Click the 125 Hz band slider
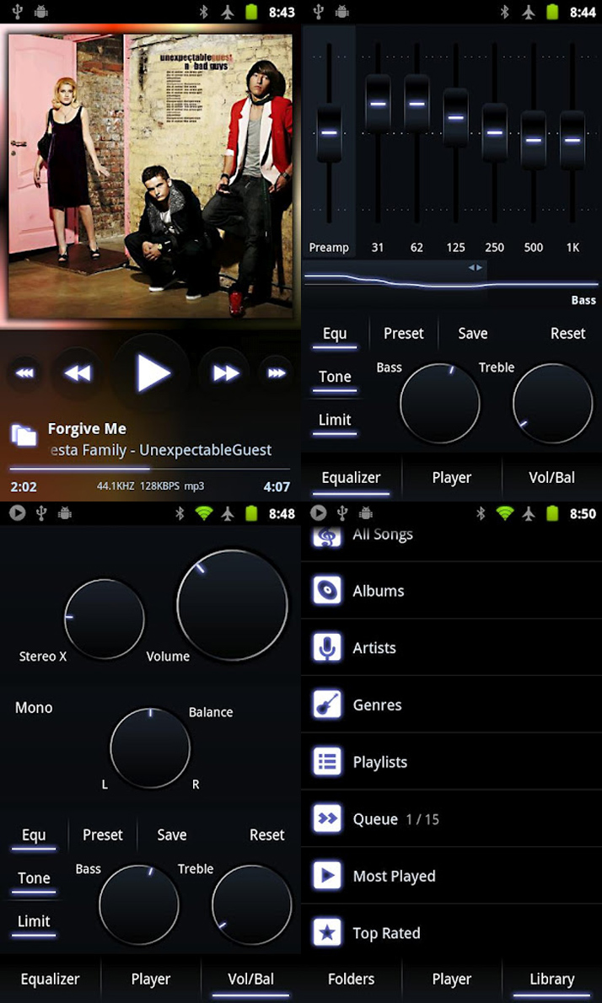 455,118
